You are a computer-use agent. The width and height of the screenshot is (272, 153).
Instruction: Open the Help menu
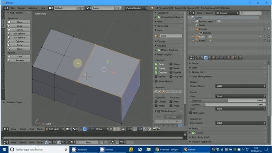(x=43, y=8)
